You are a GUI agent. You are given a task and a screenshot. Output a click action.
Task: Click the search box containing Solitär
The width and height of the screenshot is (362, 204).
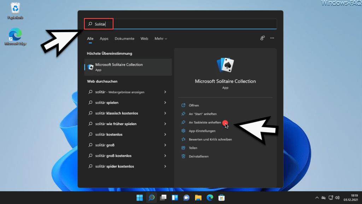click(181, 24)
